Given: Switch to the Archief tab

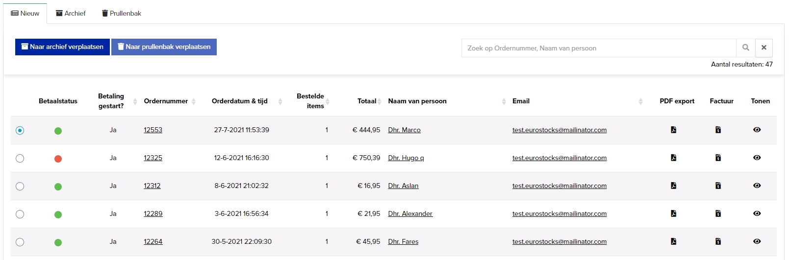Looking at the screenshot, I should 71,13.
